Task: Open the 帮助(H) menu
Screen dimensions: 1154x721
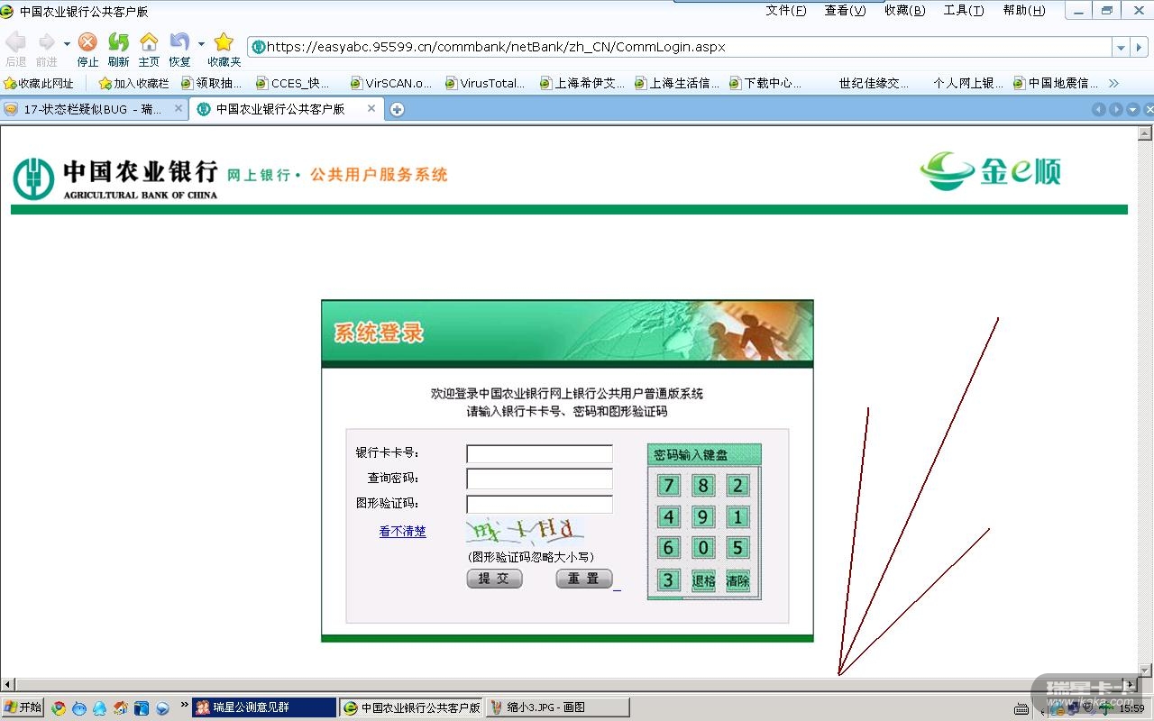Action: pos(1024,11)
